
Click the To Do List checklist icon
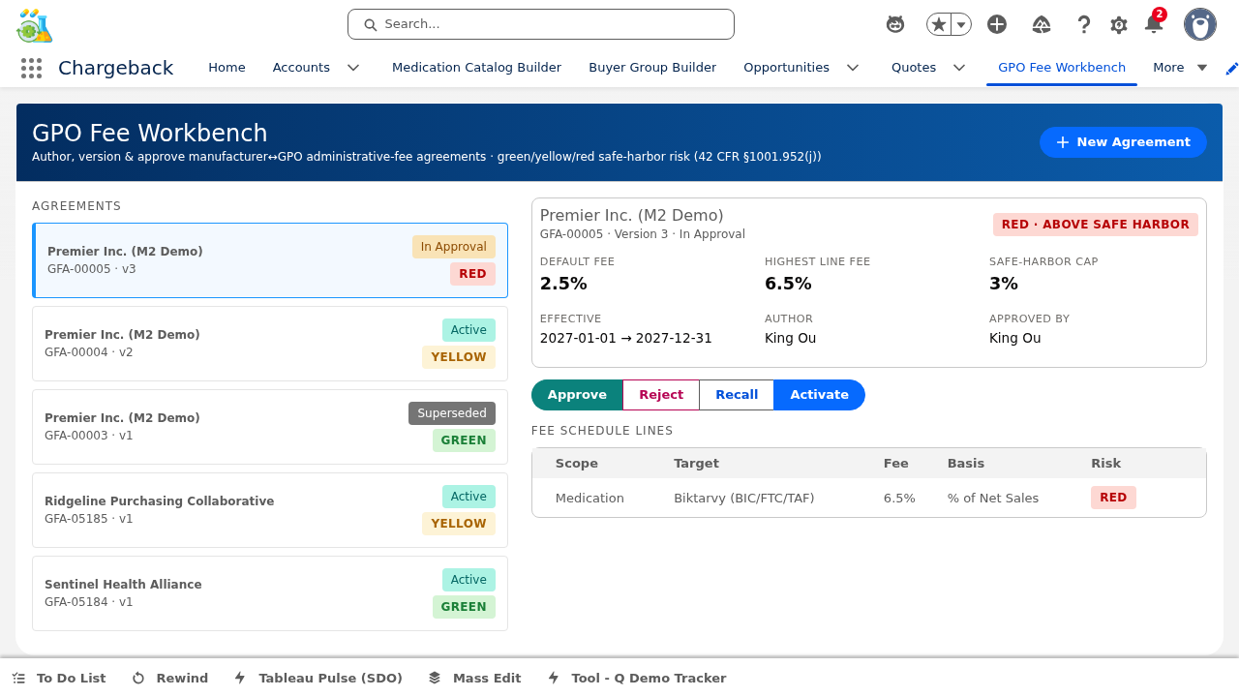(18, 678)
